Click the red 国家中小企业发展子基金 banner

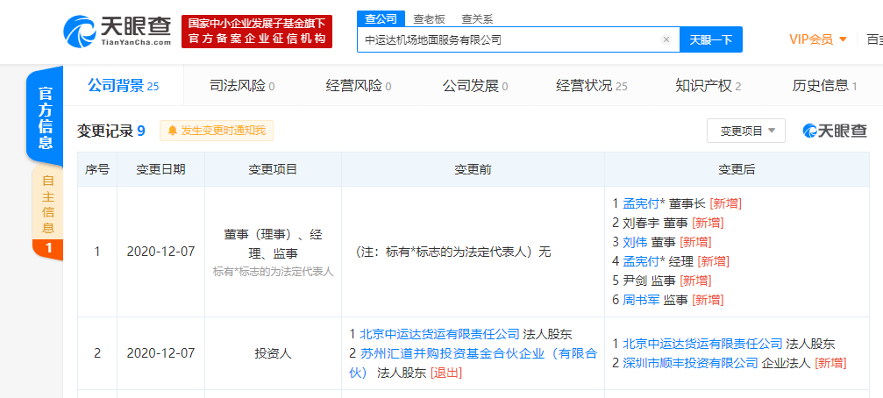(257, 32)
